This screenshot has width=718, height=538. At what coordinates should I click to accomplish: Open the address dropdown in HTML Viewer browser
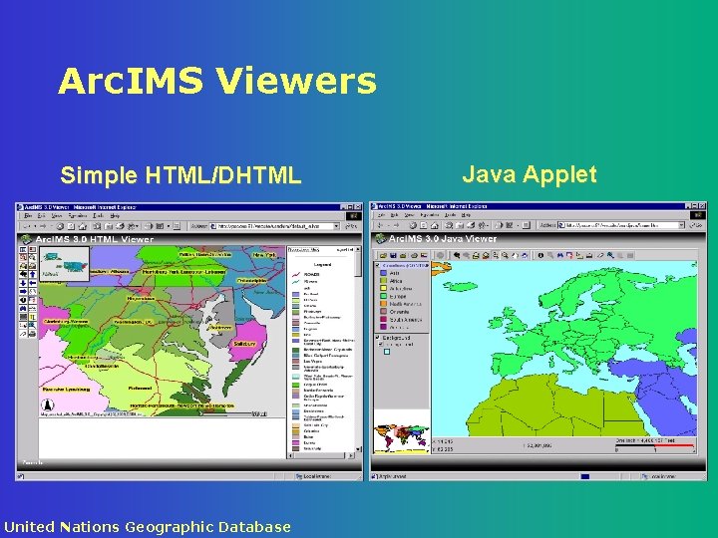[x=336, y=226]
